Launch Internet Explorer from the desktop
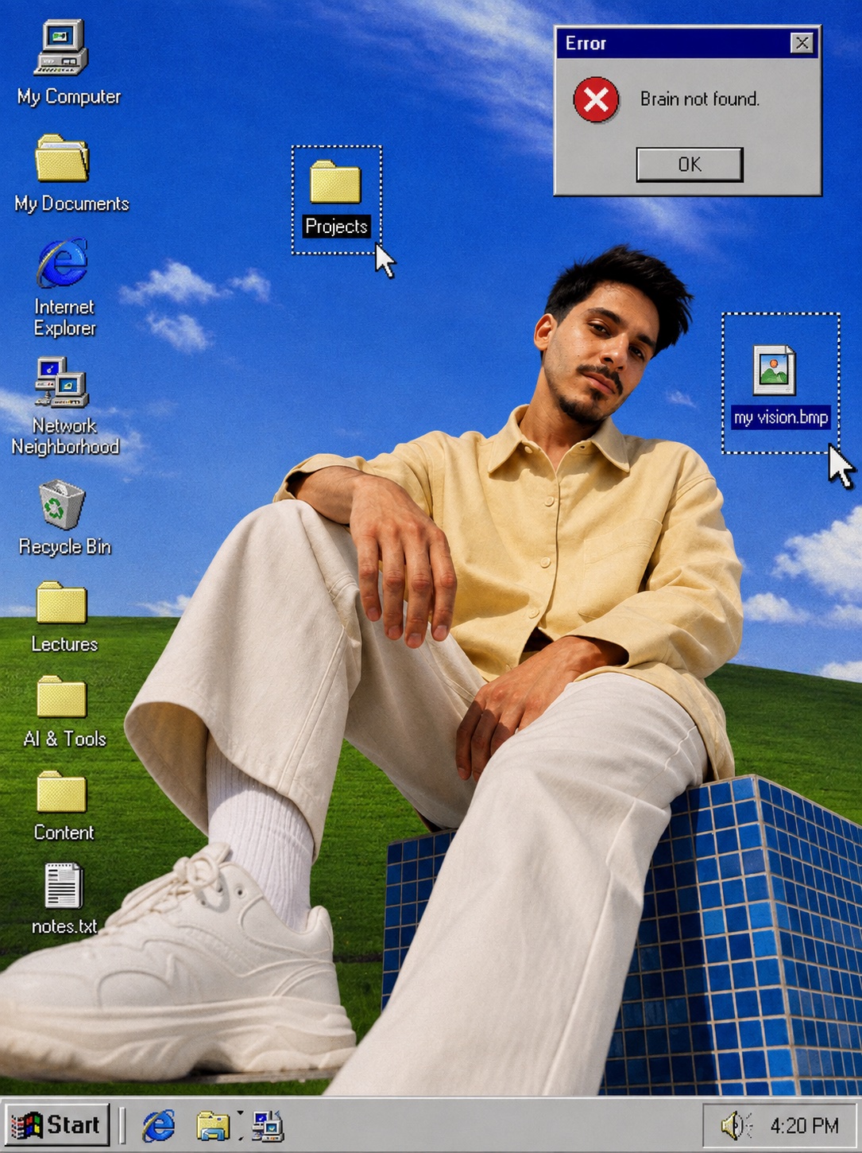This screenshot has width=862, height=1153. coord(62,263)
